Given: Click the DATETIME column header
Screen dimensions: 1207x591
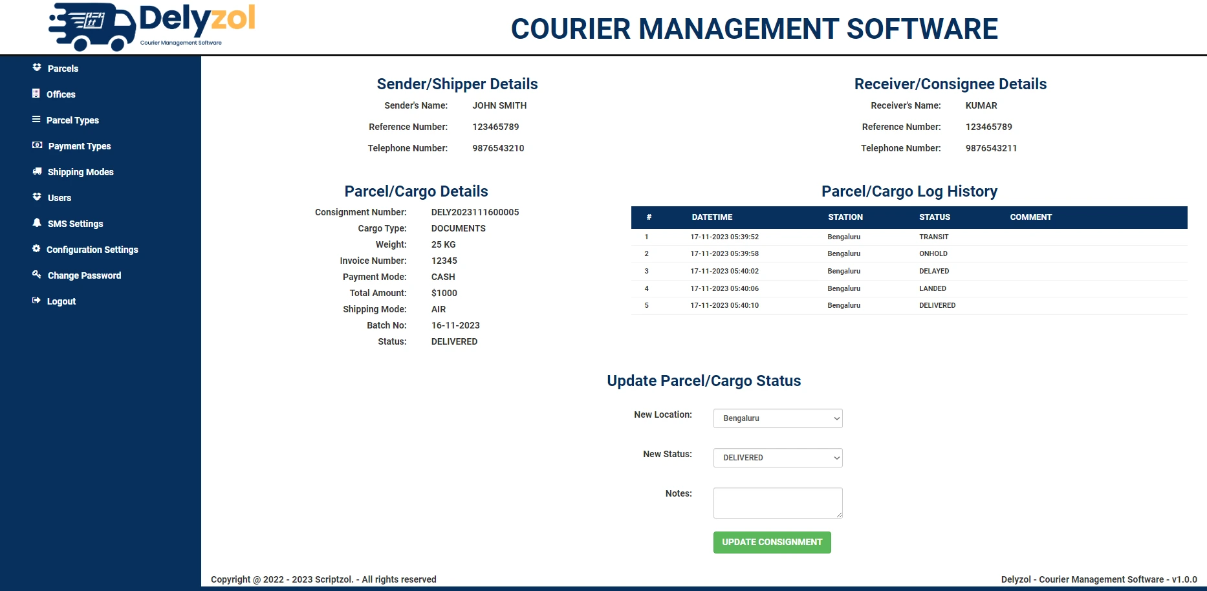Looking at the screenshot, I should [712, 217].
